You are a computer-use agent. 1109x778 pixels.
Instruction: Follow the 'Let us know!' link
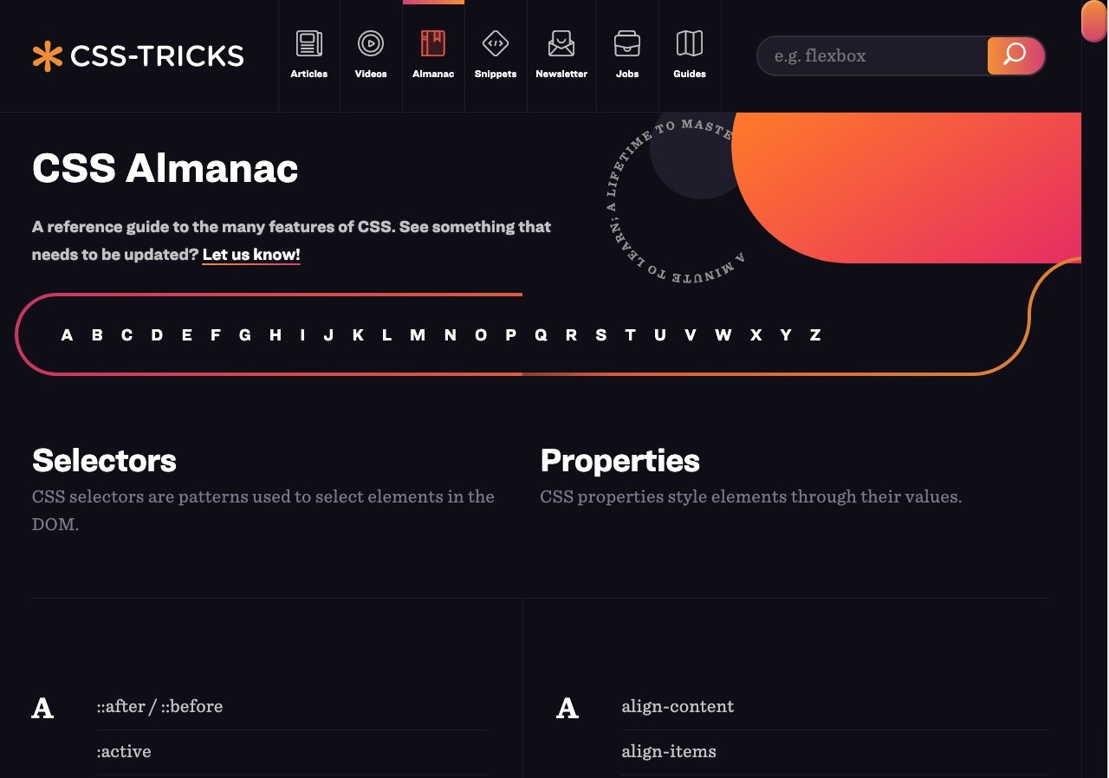251,255
